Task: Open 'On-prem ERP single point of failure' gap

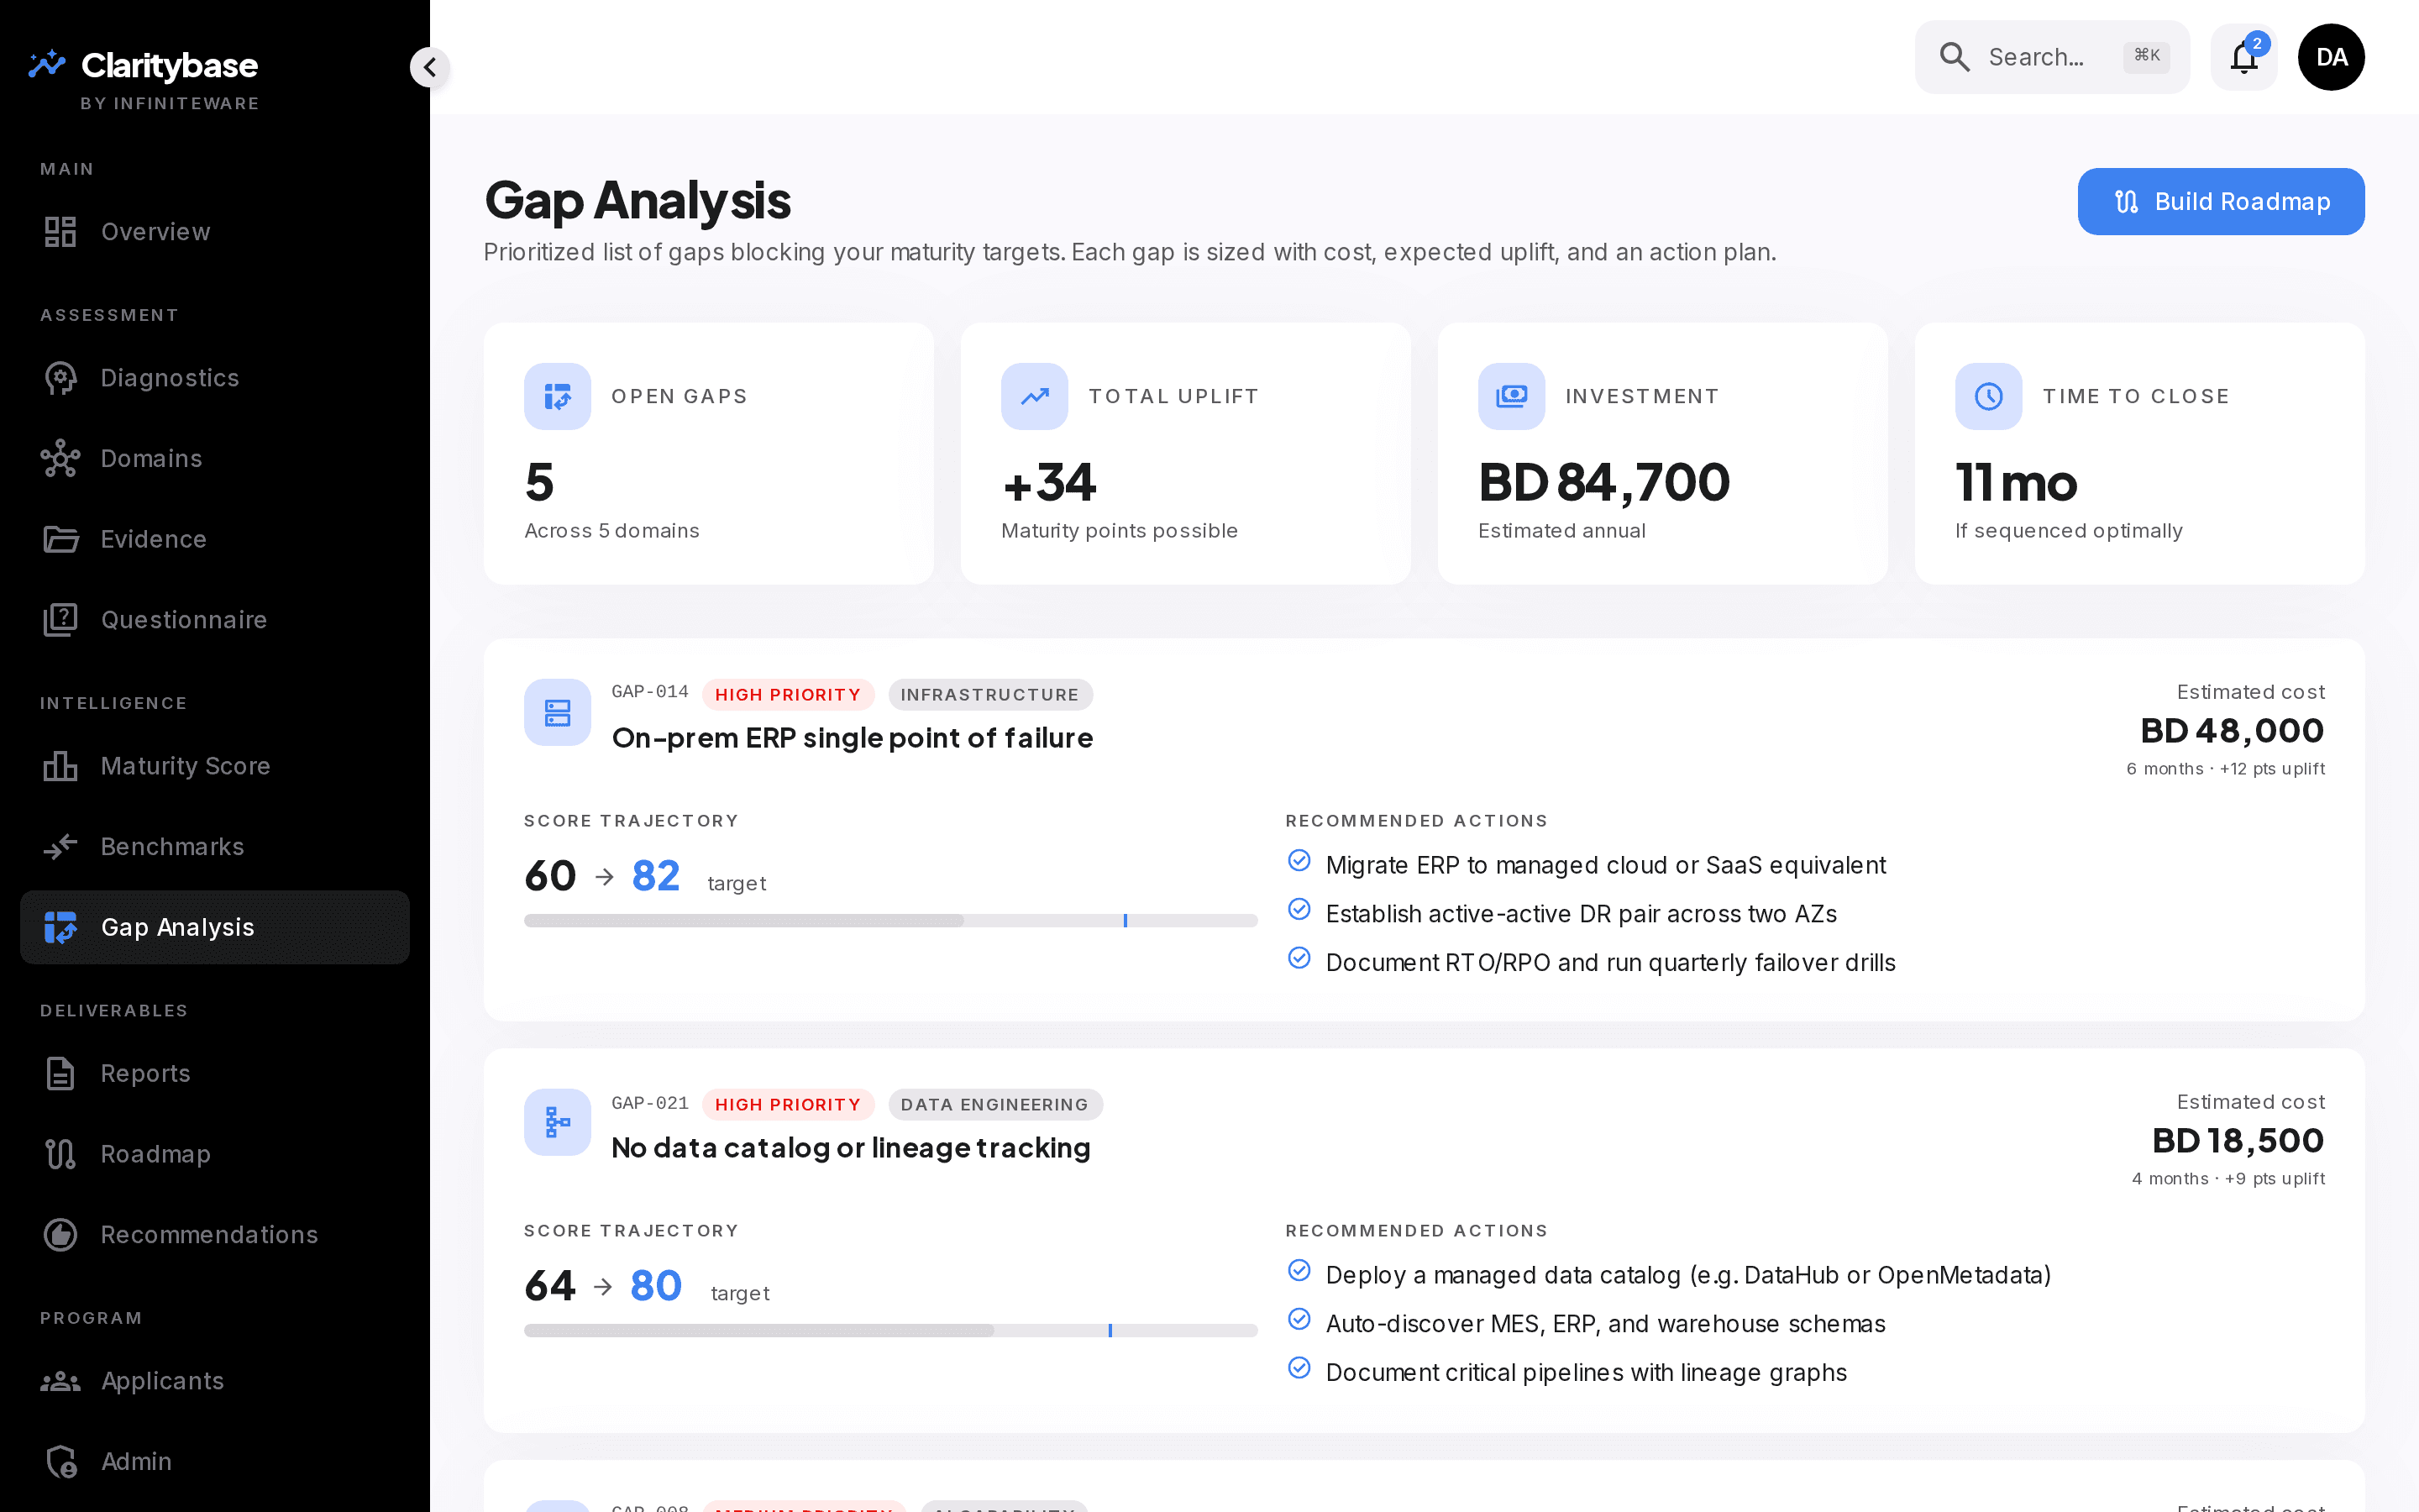Action: (x=853, y=739)
